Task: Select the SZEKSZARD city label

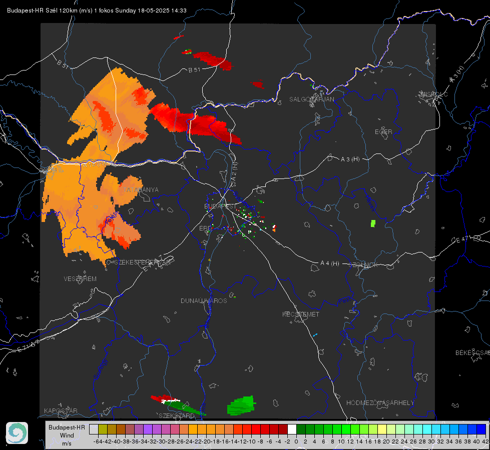Action: click(177, 416)
